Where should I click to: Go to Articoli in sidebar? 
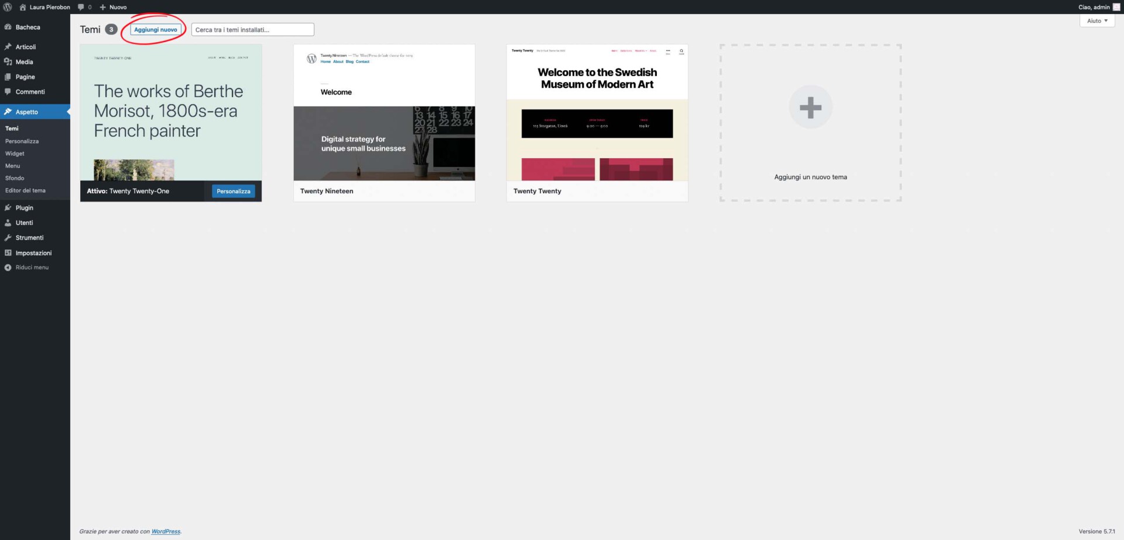coord(35,47)
